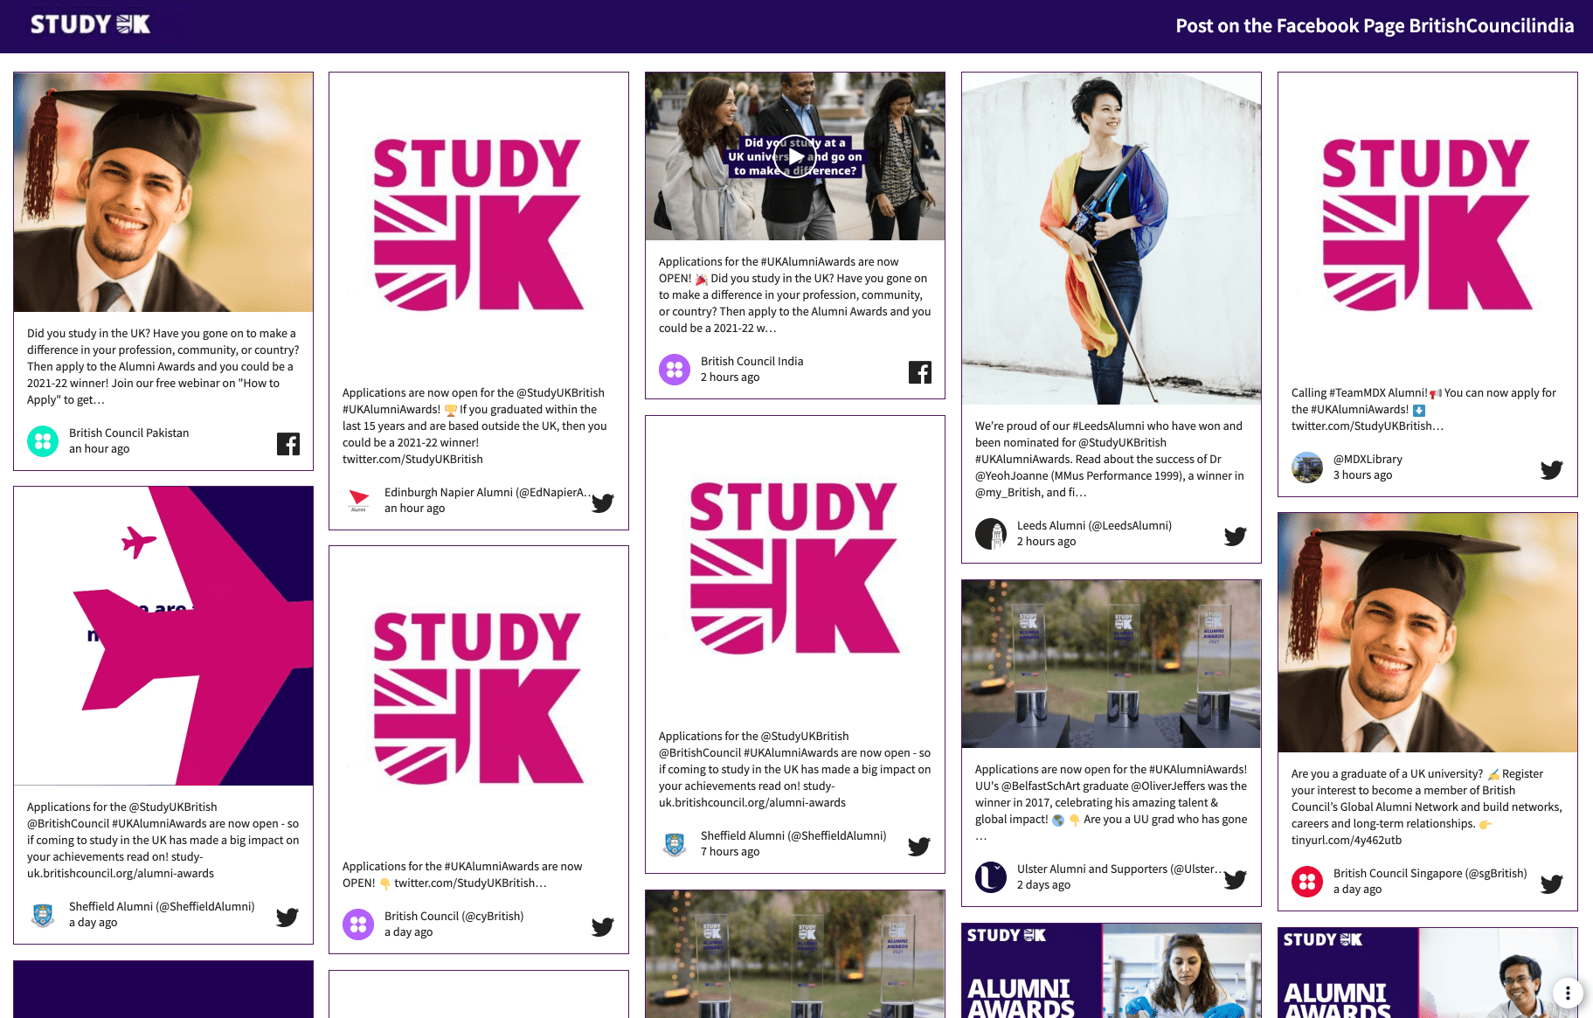Open trophies photo in Ulster Alumni post

point(1112,664)
